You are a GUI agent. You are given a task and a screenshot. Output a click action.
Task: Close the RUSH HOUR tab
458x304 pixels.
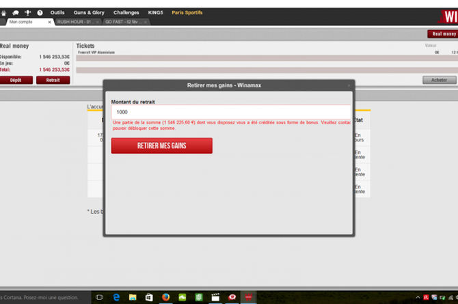(x=97, y=22)
